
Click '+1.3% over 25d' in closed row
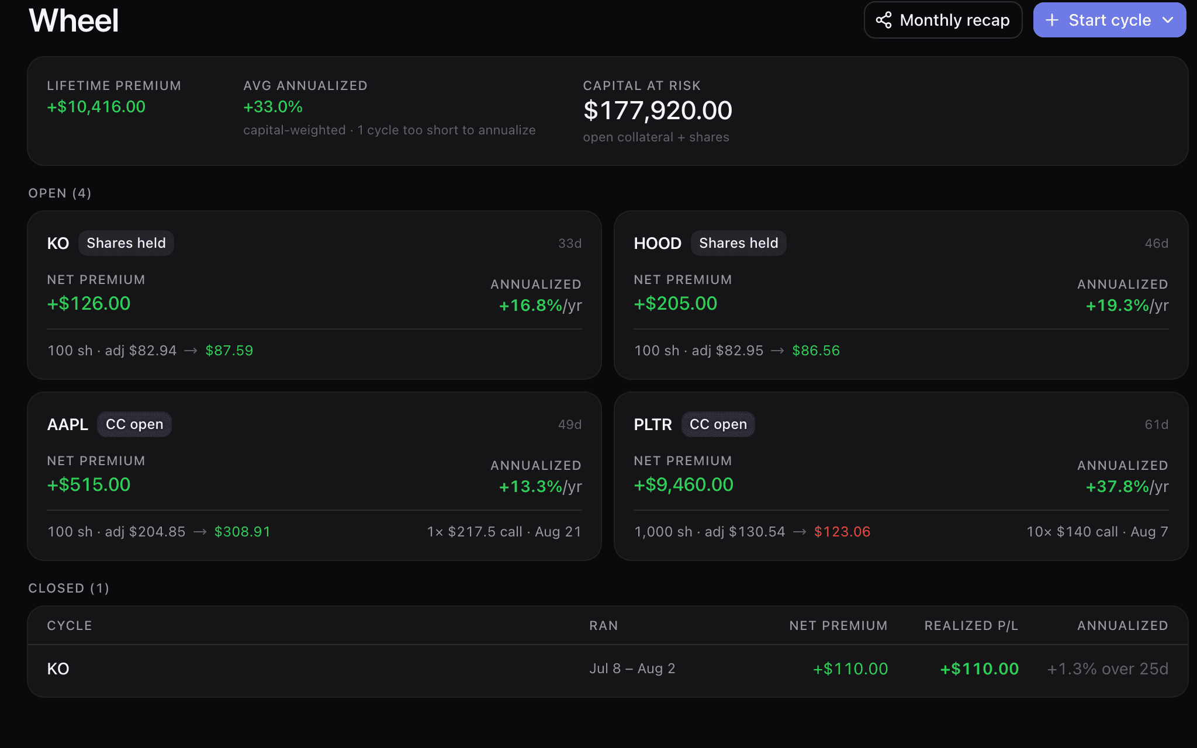point(1108,669)
